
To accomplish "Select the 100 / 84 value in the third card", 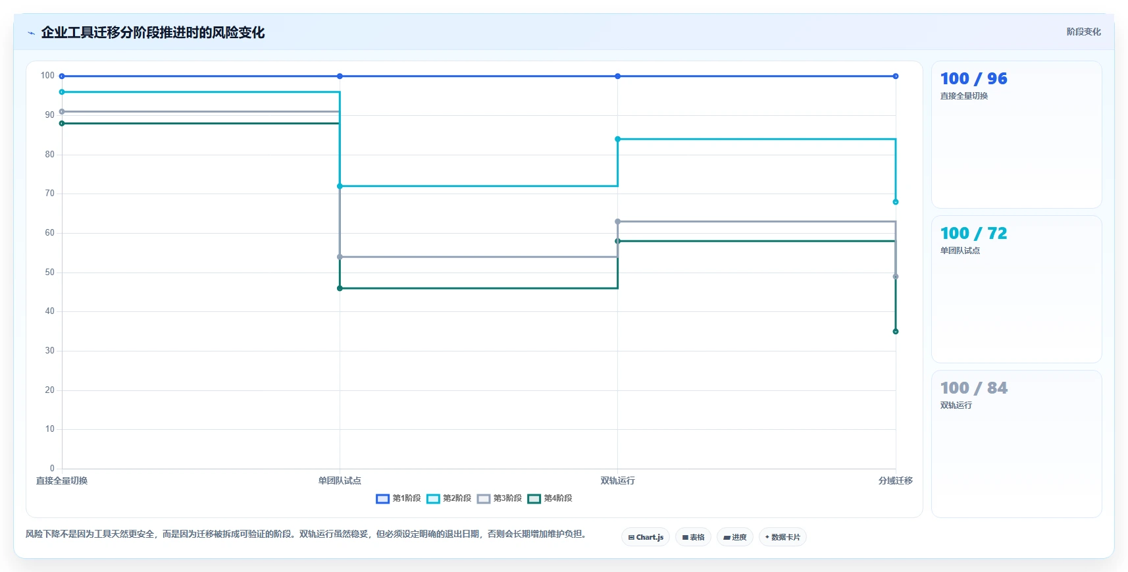I will [973, 388].
